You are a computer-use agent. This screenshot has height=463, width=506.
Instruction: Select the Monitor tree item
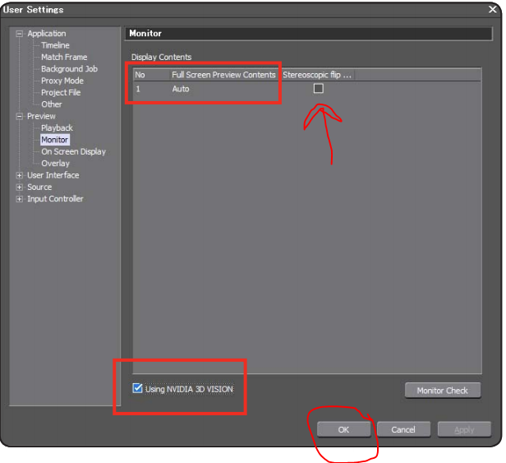coord(55,140)
